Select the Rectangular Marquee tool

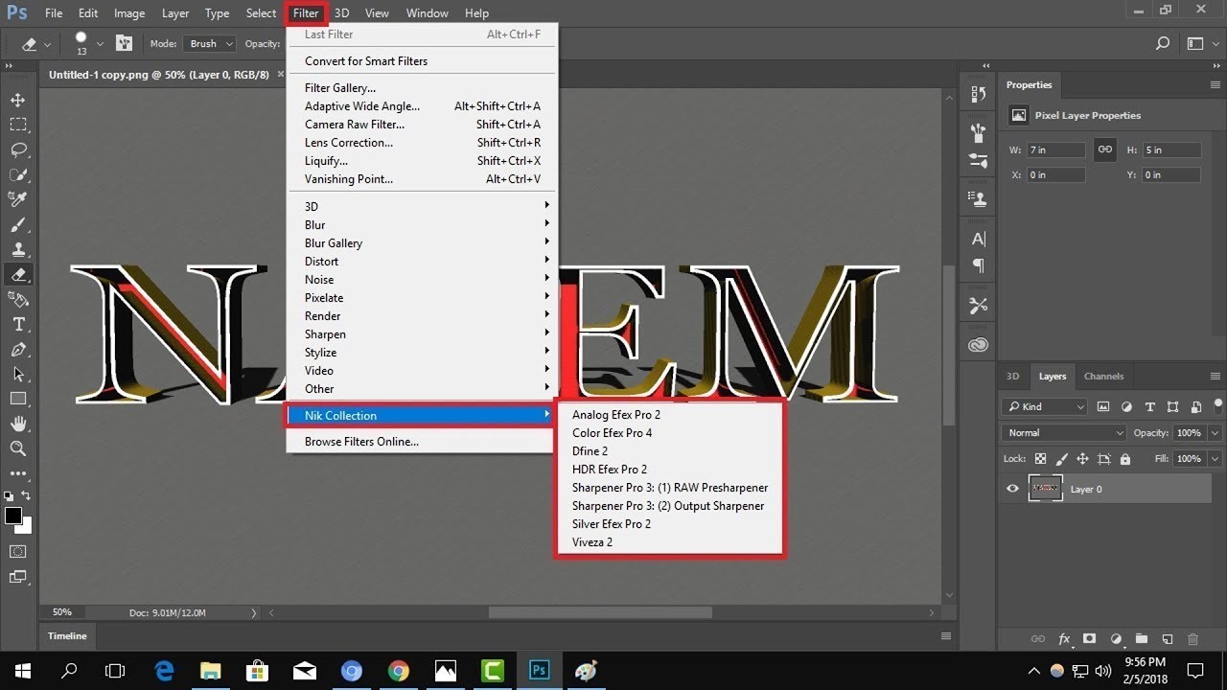18,125
